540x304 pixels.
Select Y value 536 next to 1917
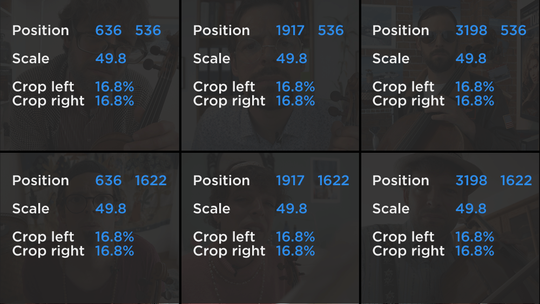tap(330, 31)
